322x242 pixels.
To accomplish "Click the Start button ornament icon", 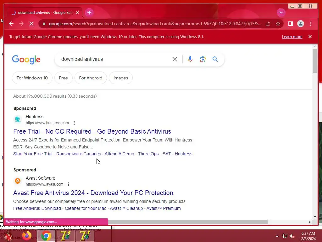I will pyautogui.click(x=8, y=236).
